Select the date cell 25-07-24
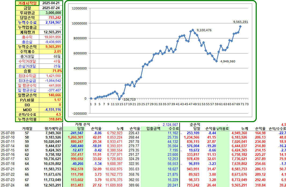This screenshot has width=286, height=187. (x=8, y=185)
